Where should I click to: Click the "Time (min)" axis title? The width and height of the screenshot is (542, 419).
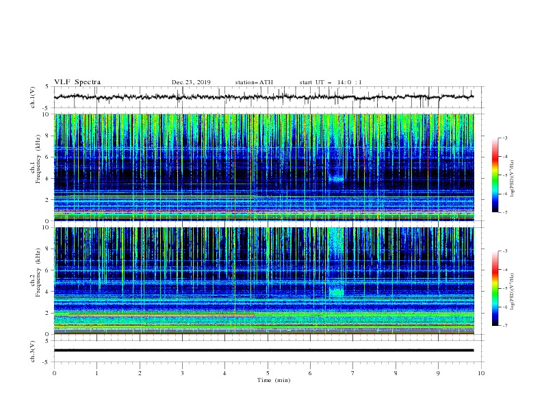pyautogui.click(x=274, y=380)
